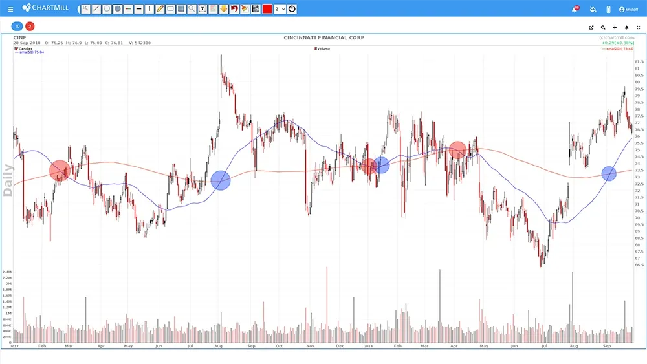Click the Volume legend label
This screenshot has height=364, width=647.
tap(322, 48)
